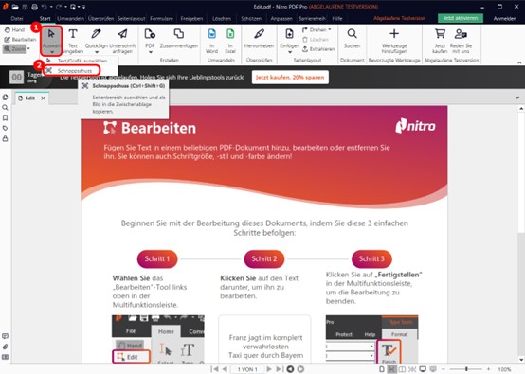Open the Redo history dropdown arrow

pos(65,7)
